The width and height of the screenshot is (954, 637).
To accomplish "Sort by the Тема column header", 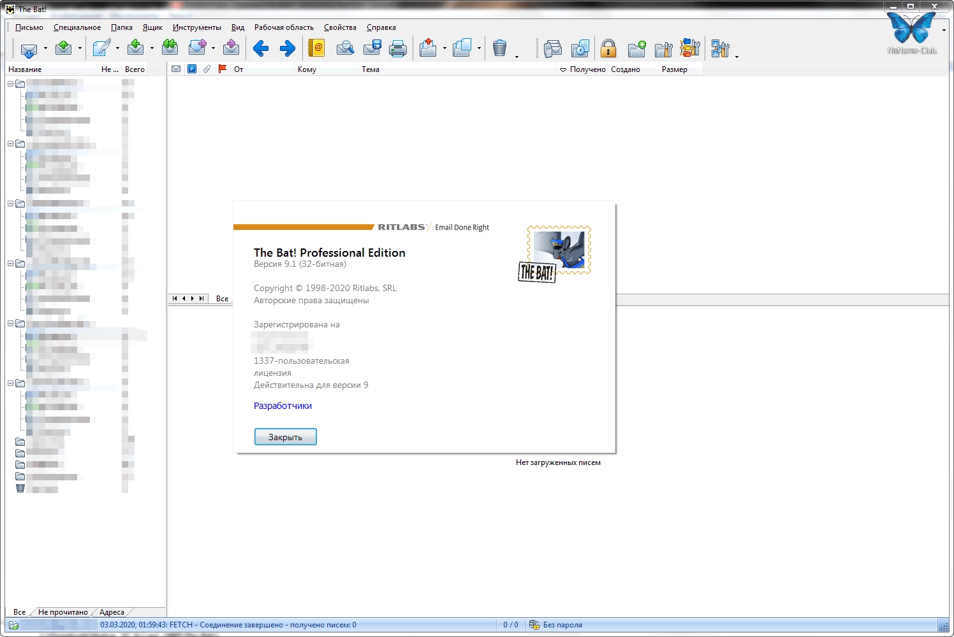I will tap(457, 69).
